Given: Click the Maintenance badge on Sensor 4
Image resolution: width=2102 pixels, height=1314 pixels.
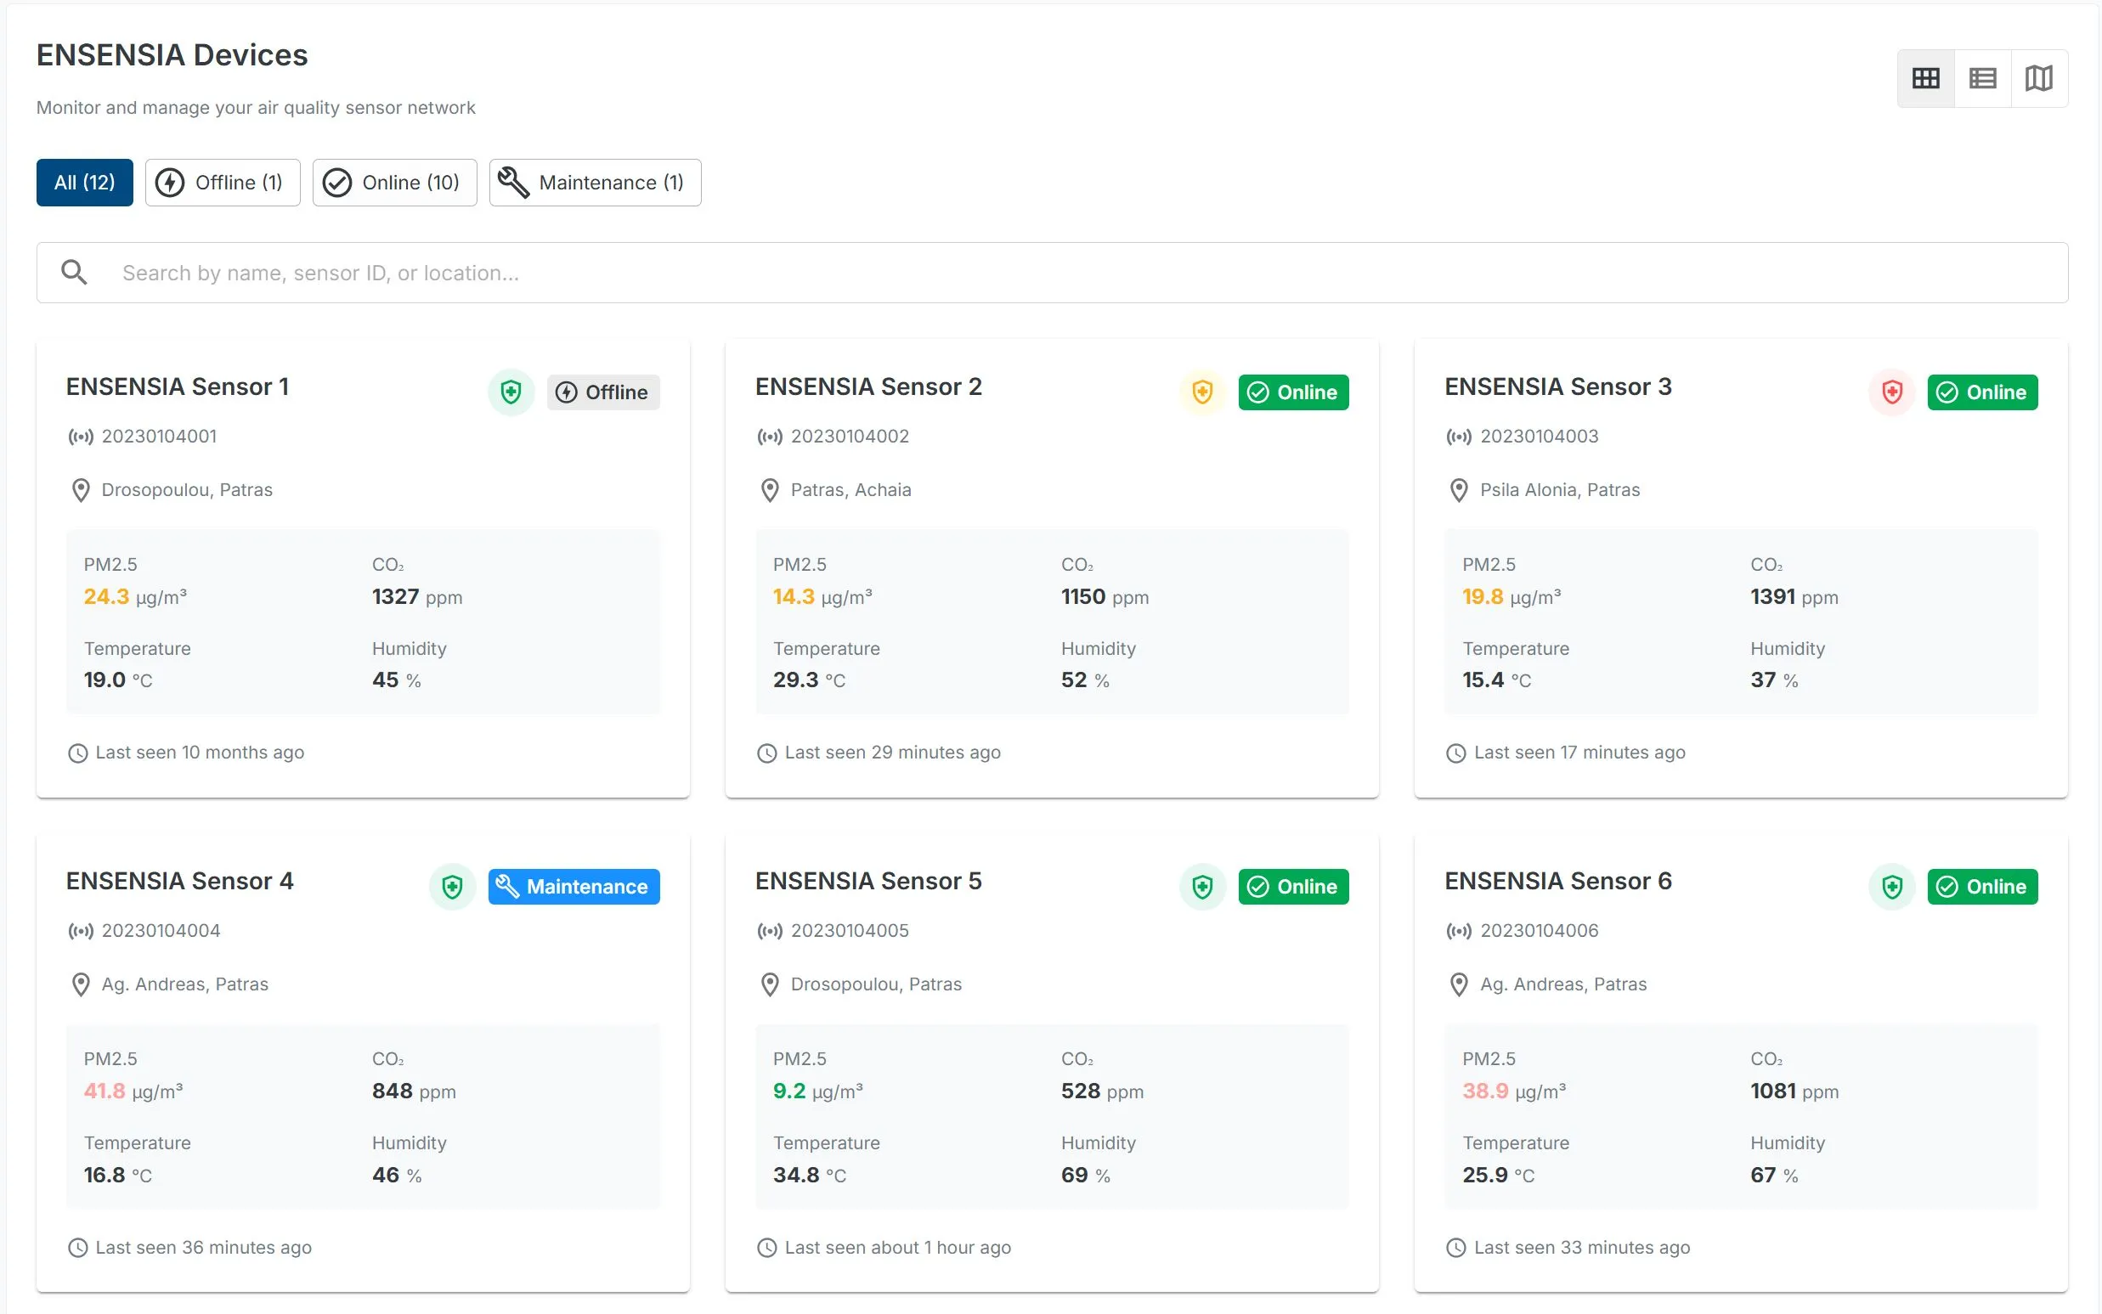Looking at the screenshot, I should (574, 887).
